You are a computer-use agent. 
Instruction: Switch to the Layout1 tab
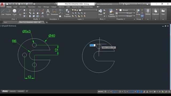click(x=13, y=91)
